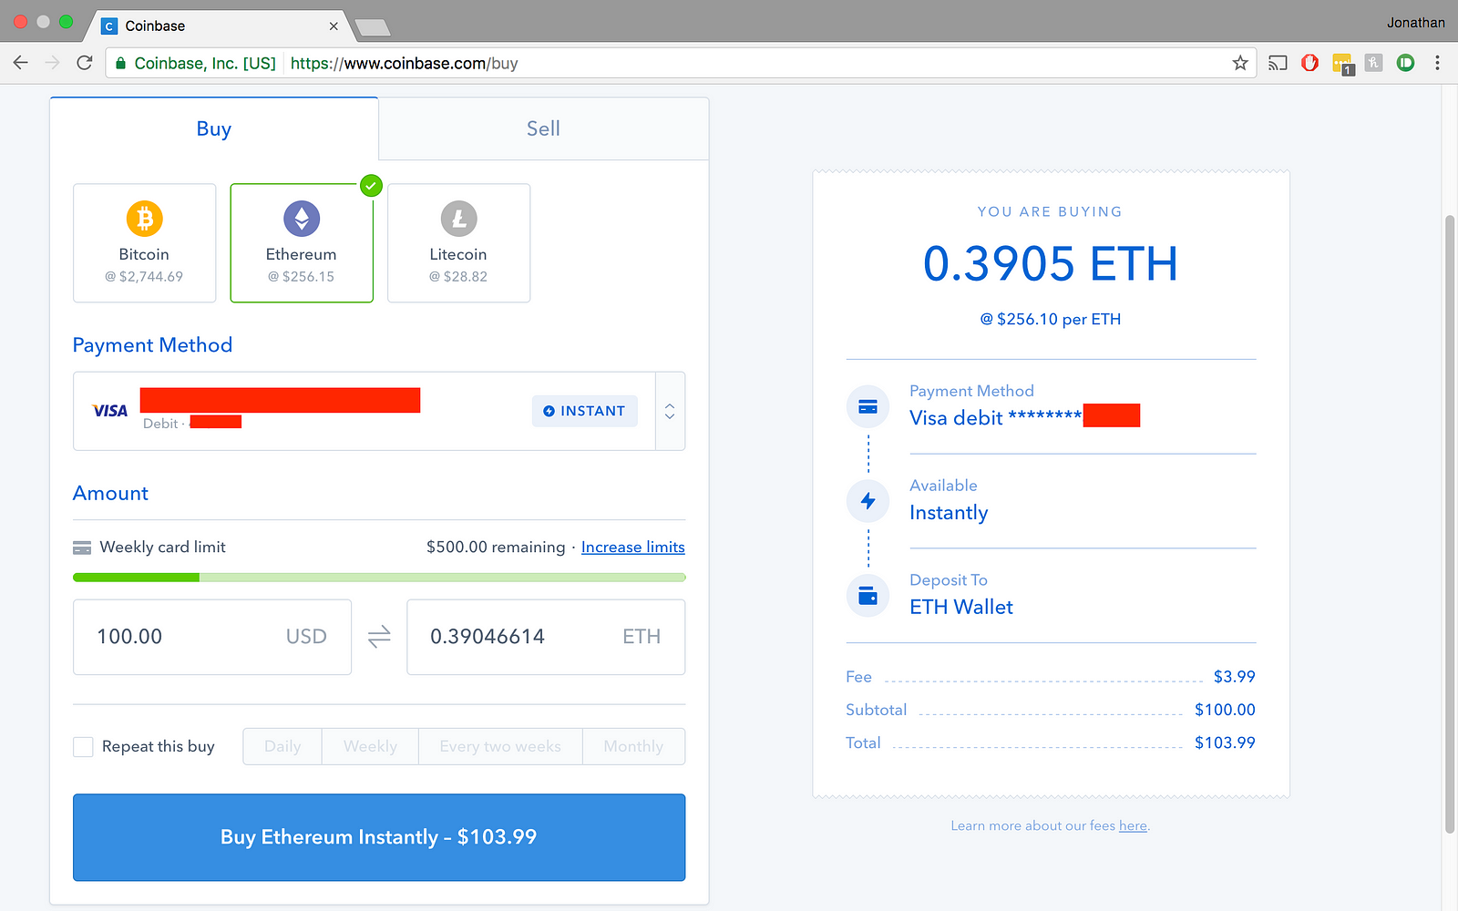Viewport: 1458px width, 911px height.
Task: Click the @ $256.10 per ETH text
Action: click(x=1051, y=319)
